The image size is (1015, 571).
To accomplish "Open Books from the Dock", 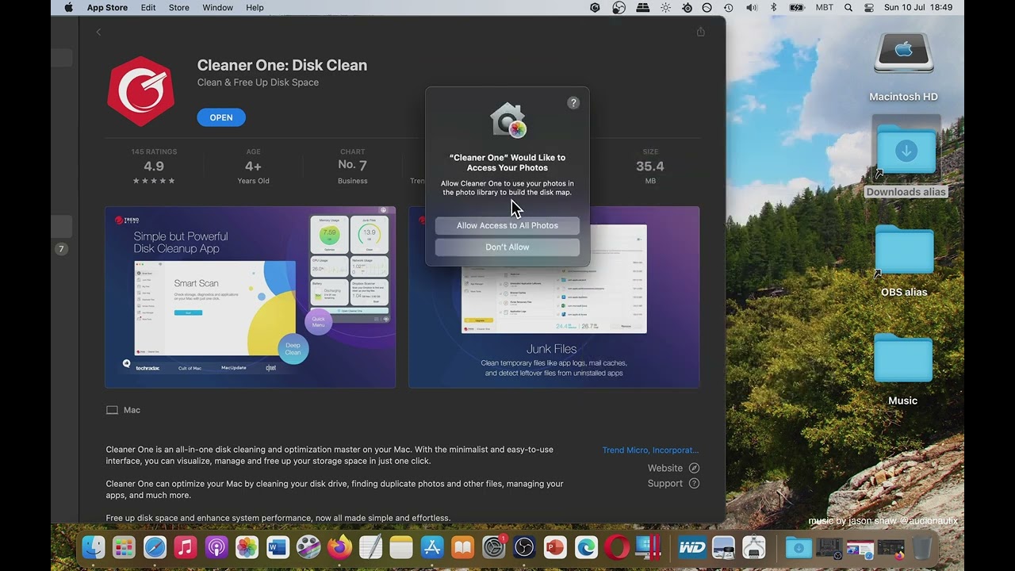I will [x=463, y=547].
